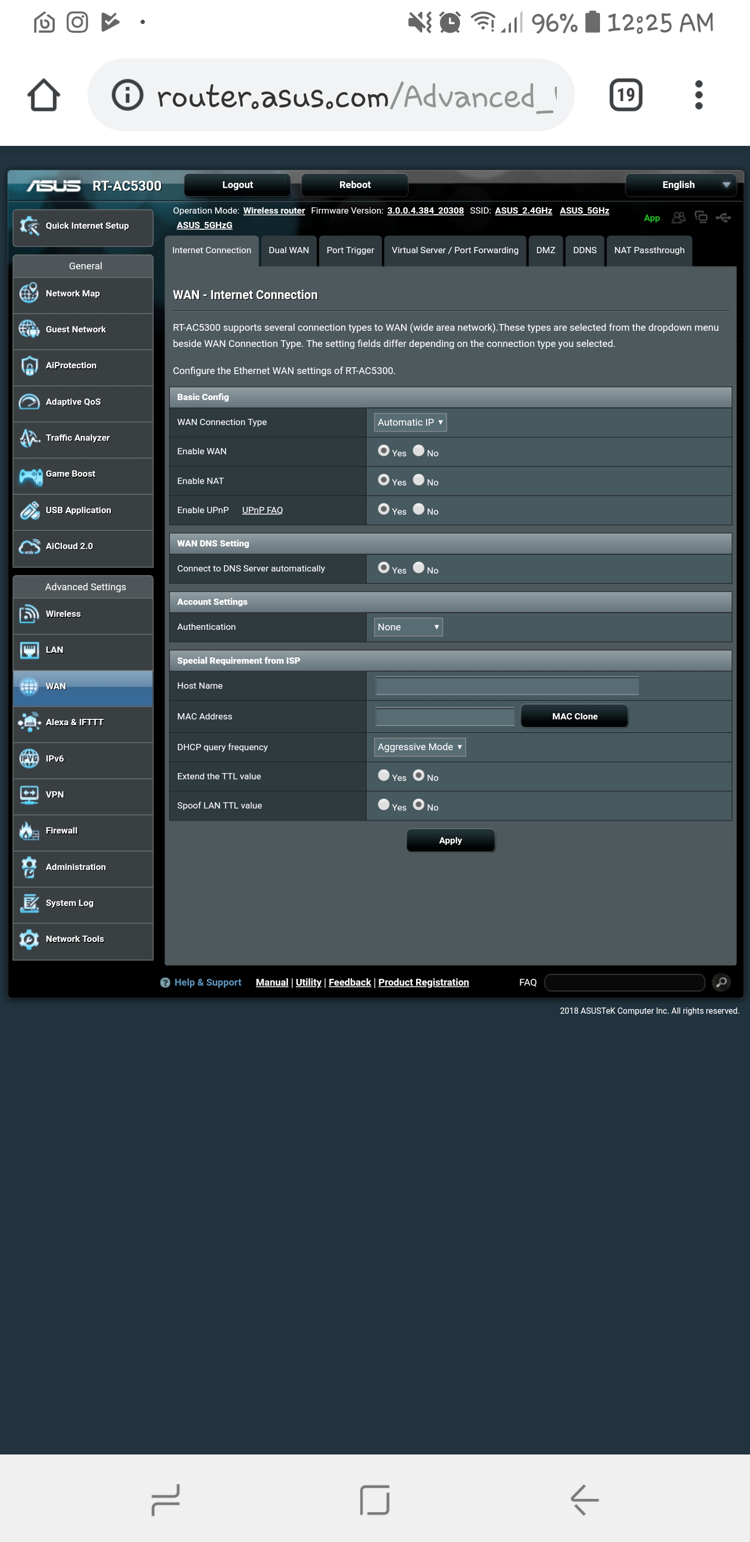Select No for Spoof LAN TTL value

418,804
